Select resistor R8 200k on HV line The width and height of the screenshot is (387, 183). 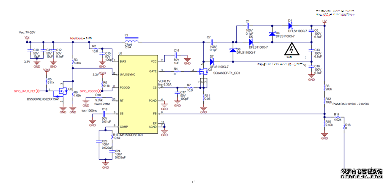(x=324, y=88)
